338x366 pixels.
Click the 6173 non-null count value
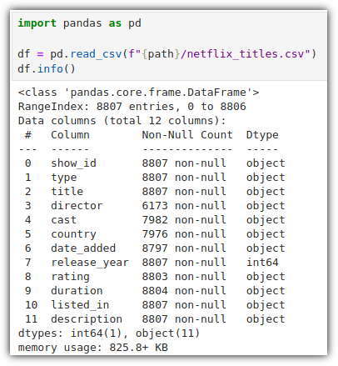184,206
